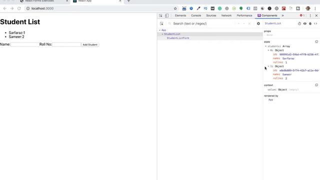Click the id value of student 1
This screenshot has height=180, width=320.
tap(299, 70)
